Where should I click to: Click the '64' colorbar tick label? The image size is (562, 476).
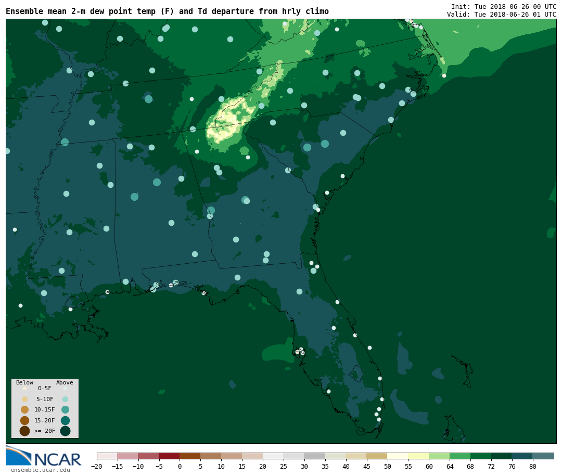pyautogui.click(x=450, y=466)
